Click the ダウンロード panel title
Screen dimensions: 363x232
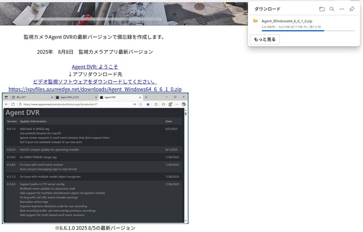tap(268, 9)
